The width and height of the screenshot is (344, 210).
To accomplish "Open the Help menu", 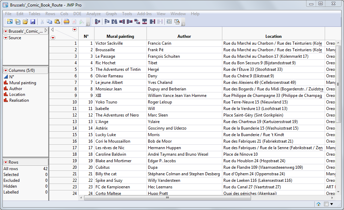I will (195, 14).
